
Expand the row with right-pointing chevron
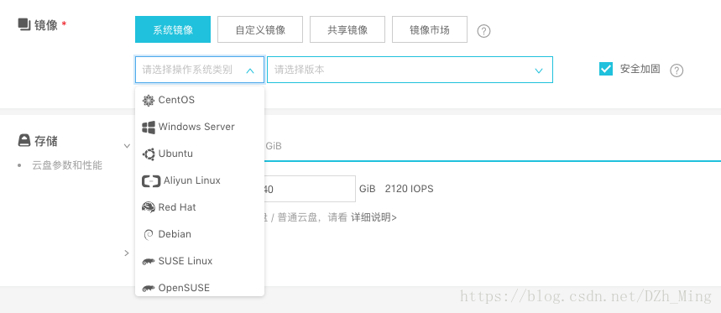click(x=127, y=253)
